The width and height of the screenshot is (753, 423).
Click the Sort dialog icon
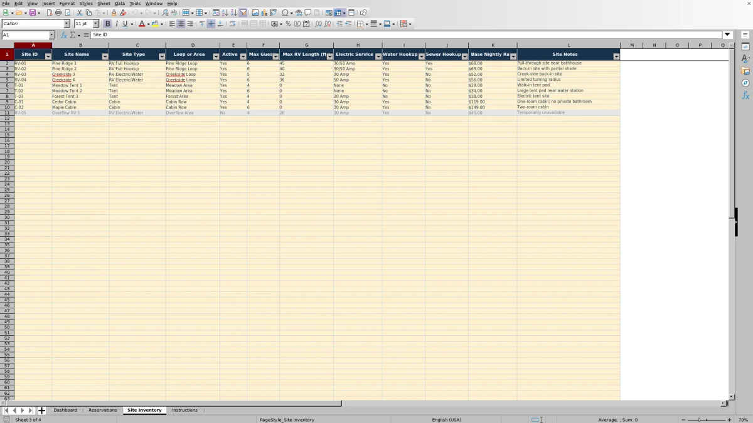pyautogui.click(x=216, y=13)
